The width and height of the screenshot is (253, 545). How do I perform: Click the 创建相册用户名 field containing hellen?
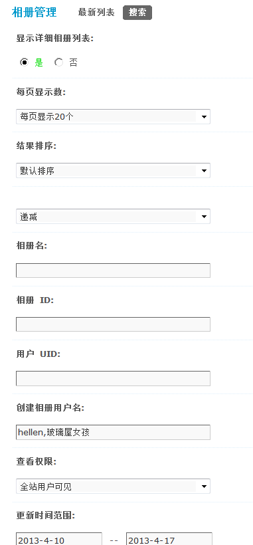[x=113, y=432]
